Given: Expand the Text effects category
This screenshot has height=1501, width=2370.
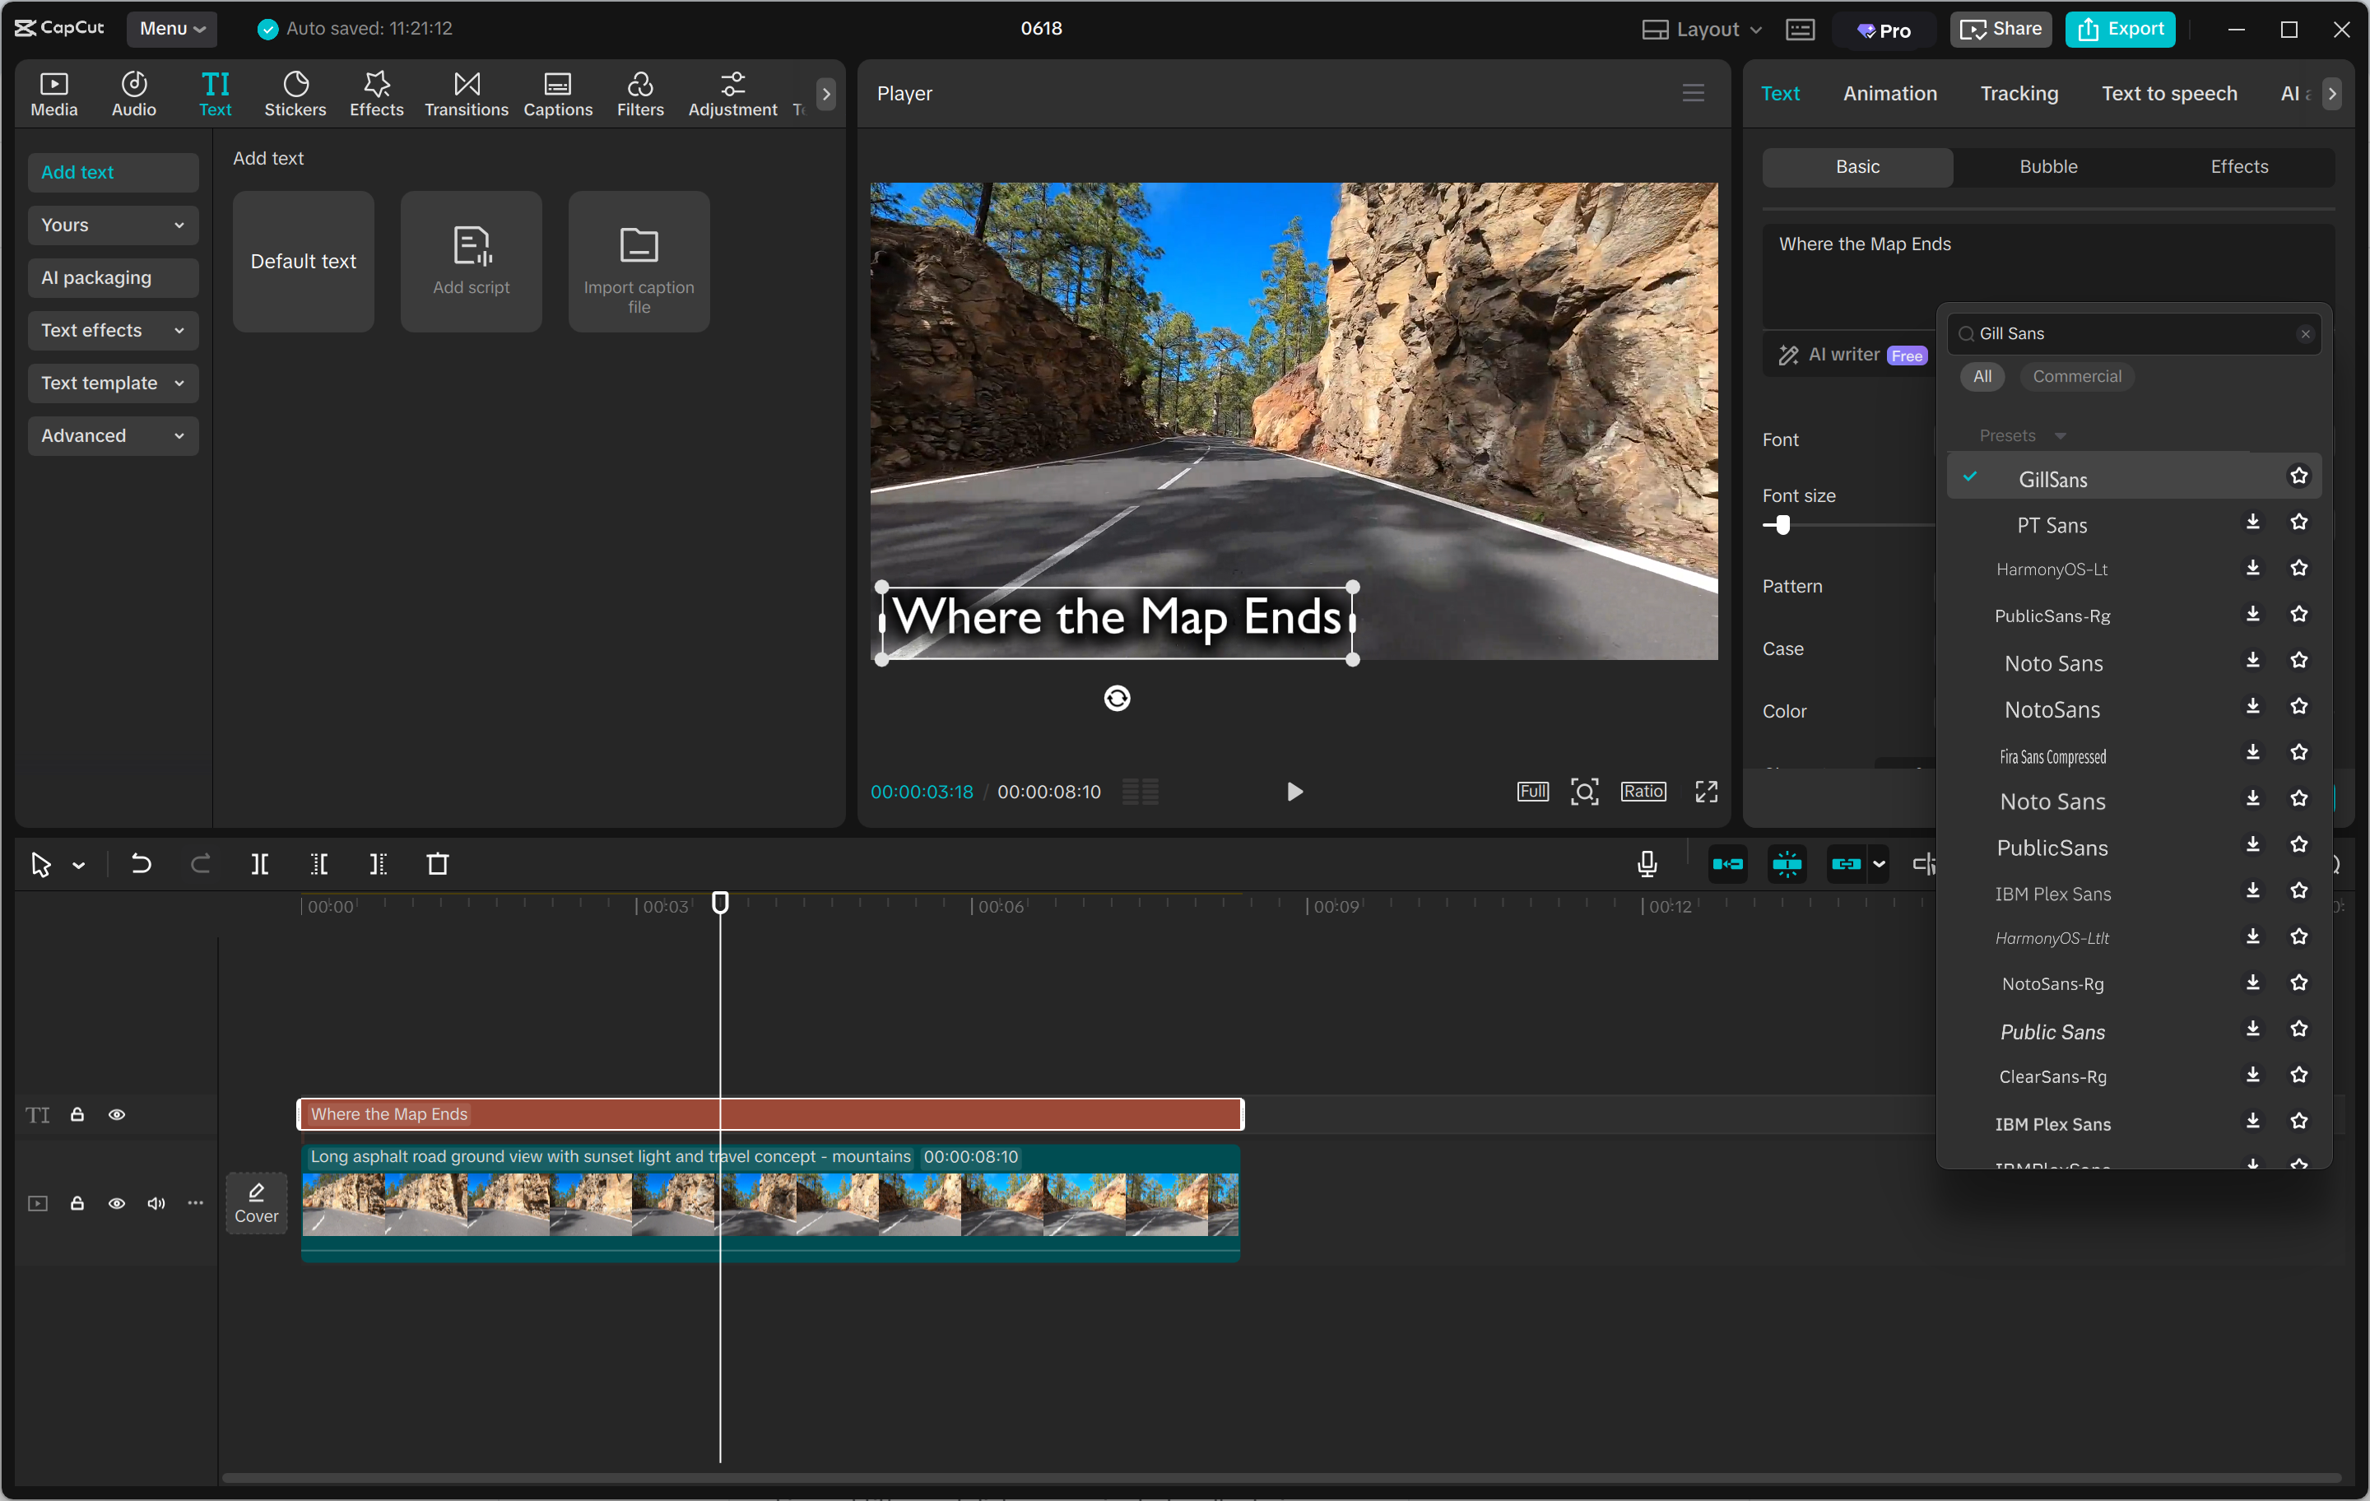Looking at the screenshot, I should pos(112,331).
